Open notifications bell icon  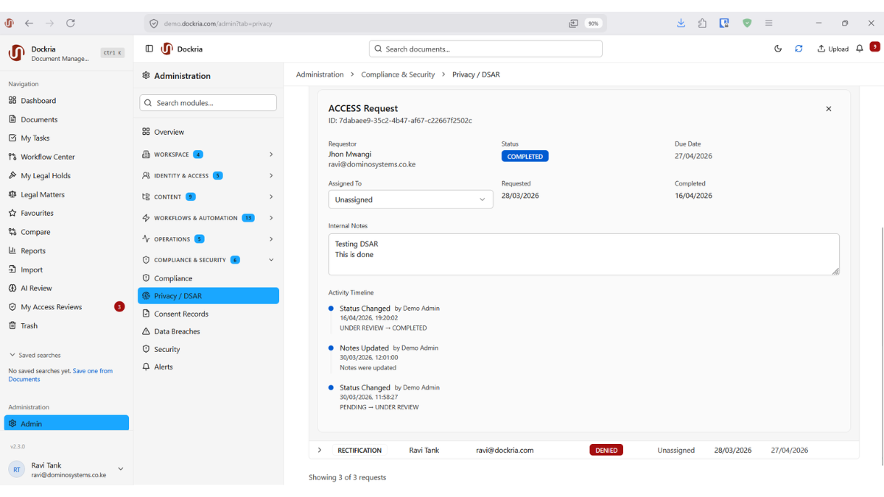click(x=859, y=49)
